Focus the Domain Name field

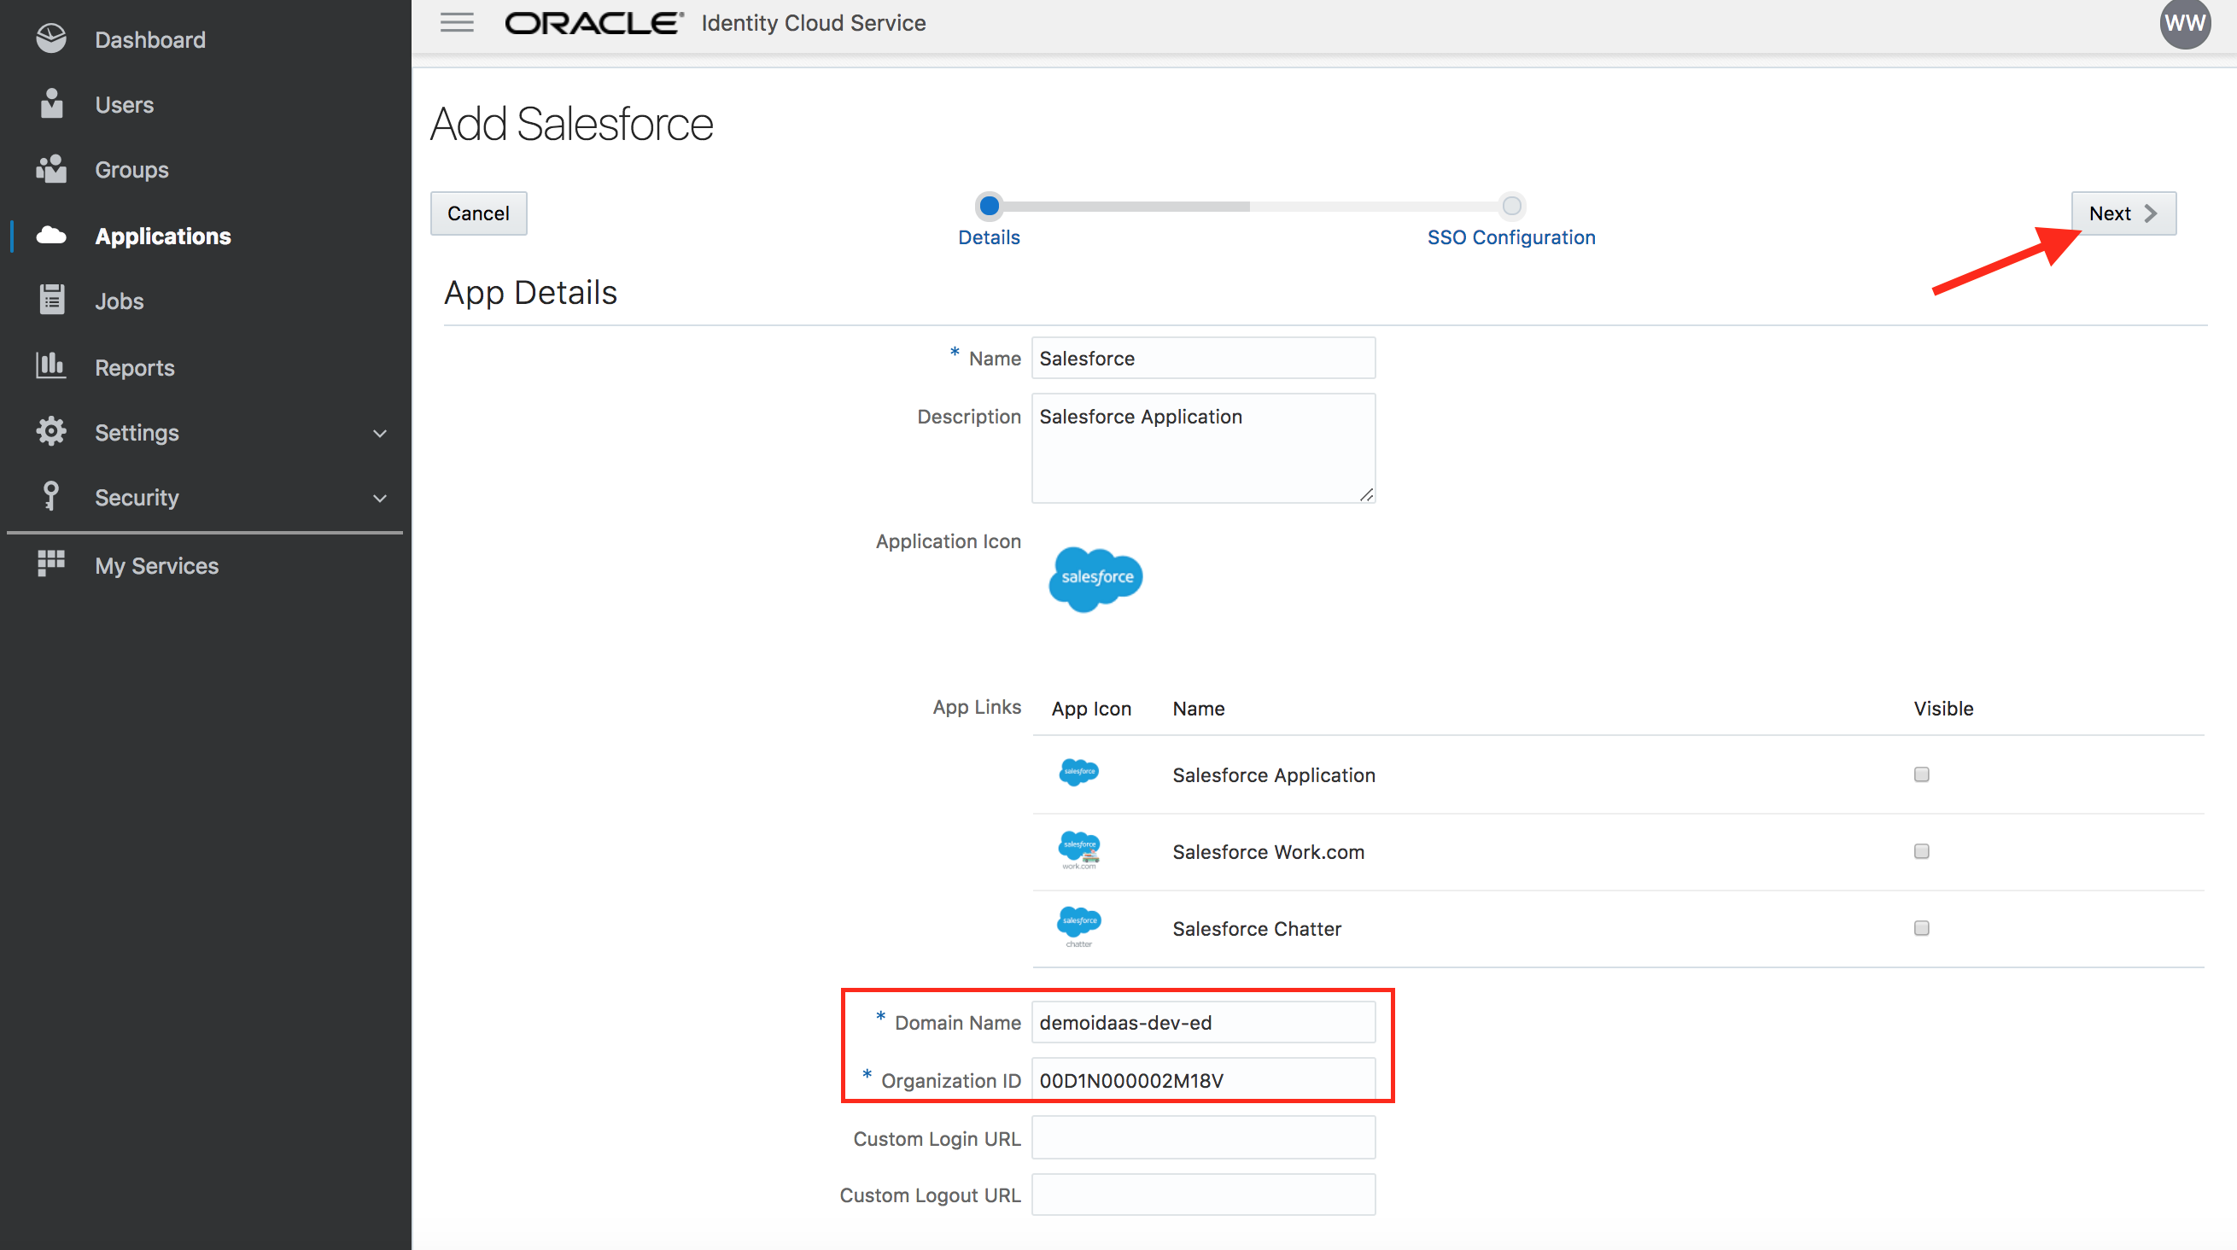point(1203,1022)
